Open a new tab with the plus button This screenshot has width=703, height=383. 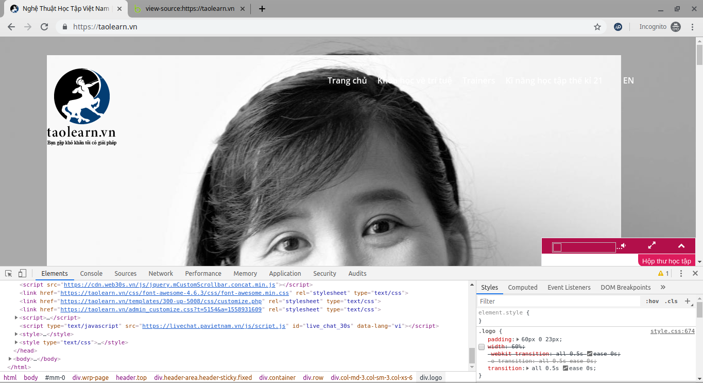262,9
